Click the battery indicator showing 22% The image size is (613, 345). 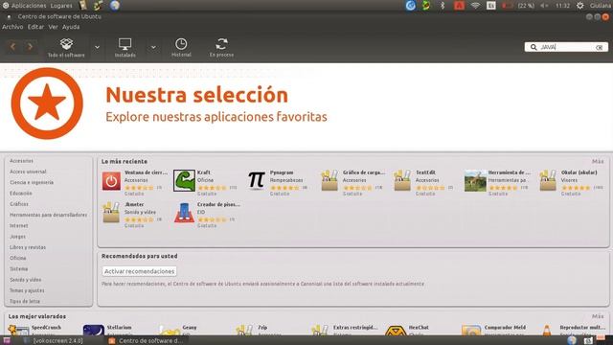click(x=518, y=6)
